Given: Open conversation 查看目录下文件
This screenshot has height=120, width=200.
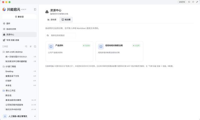Looking at the screenshot, I should 19,76.
